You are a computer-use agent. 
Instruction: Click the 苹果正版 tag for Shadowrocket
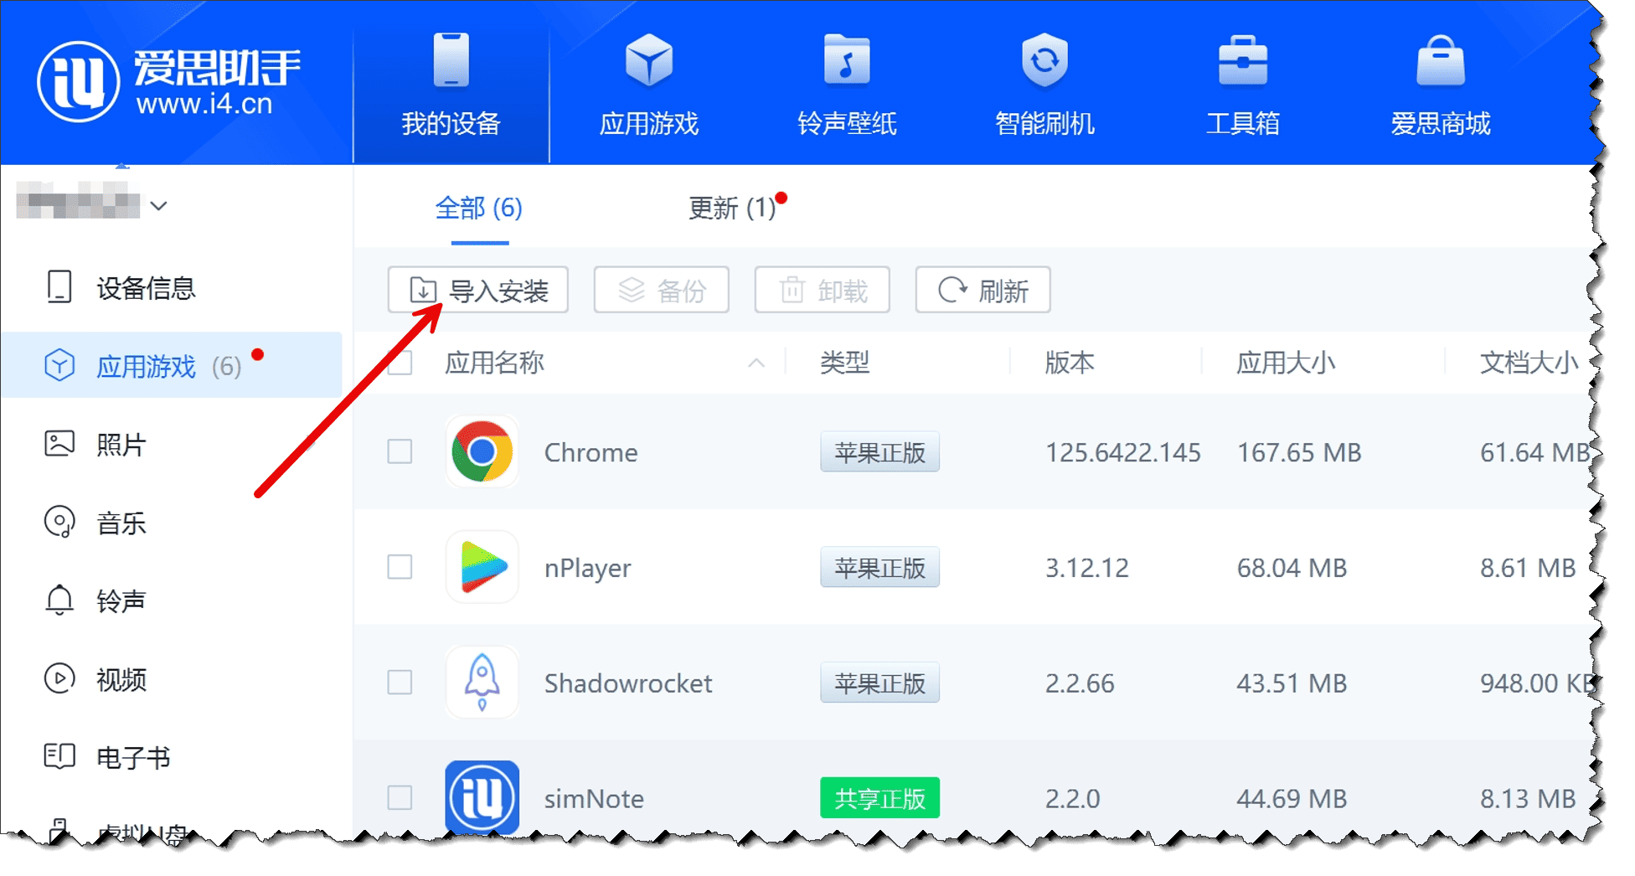point(879,683)
